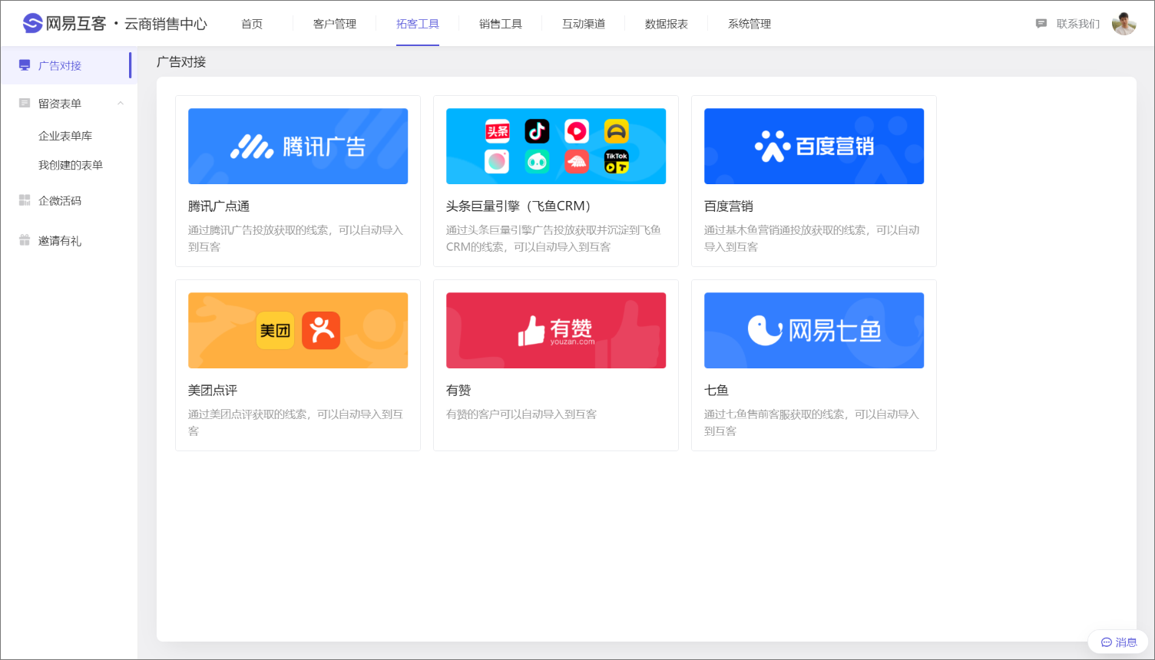Screen dimensions: 1155x660
Task: Click the 有赞 thumbs-up logo icon
Action: pyautogui.click(x=531, y=332)
